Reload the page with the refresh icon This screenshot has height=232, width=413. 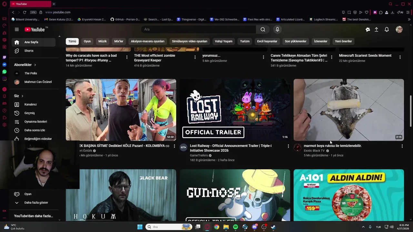click(25, 12)
